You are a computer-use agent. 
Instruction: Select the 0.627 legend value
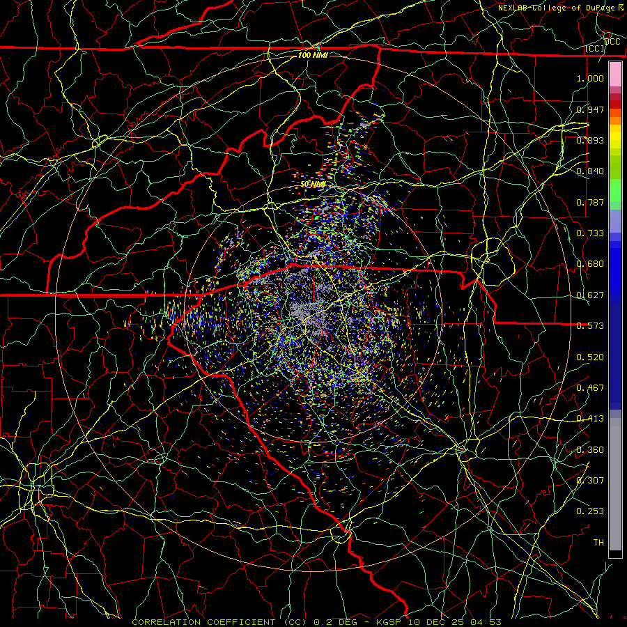pyautogui.click(x=590, y=295)
